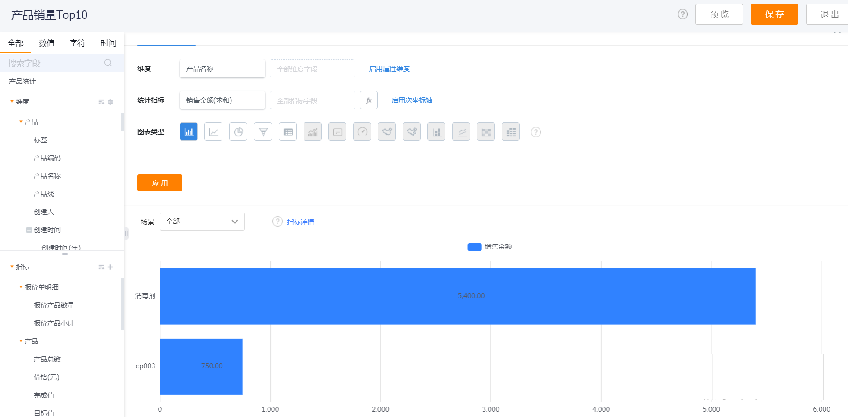Click sort icon in 维度 header
The height and width of the screenshot is (417, 848).
coord(101,102)
